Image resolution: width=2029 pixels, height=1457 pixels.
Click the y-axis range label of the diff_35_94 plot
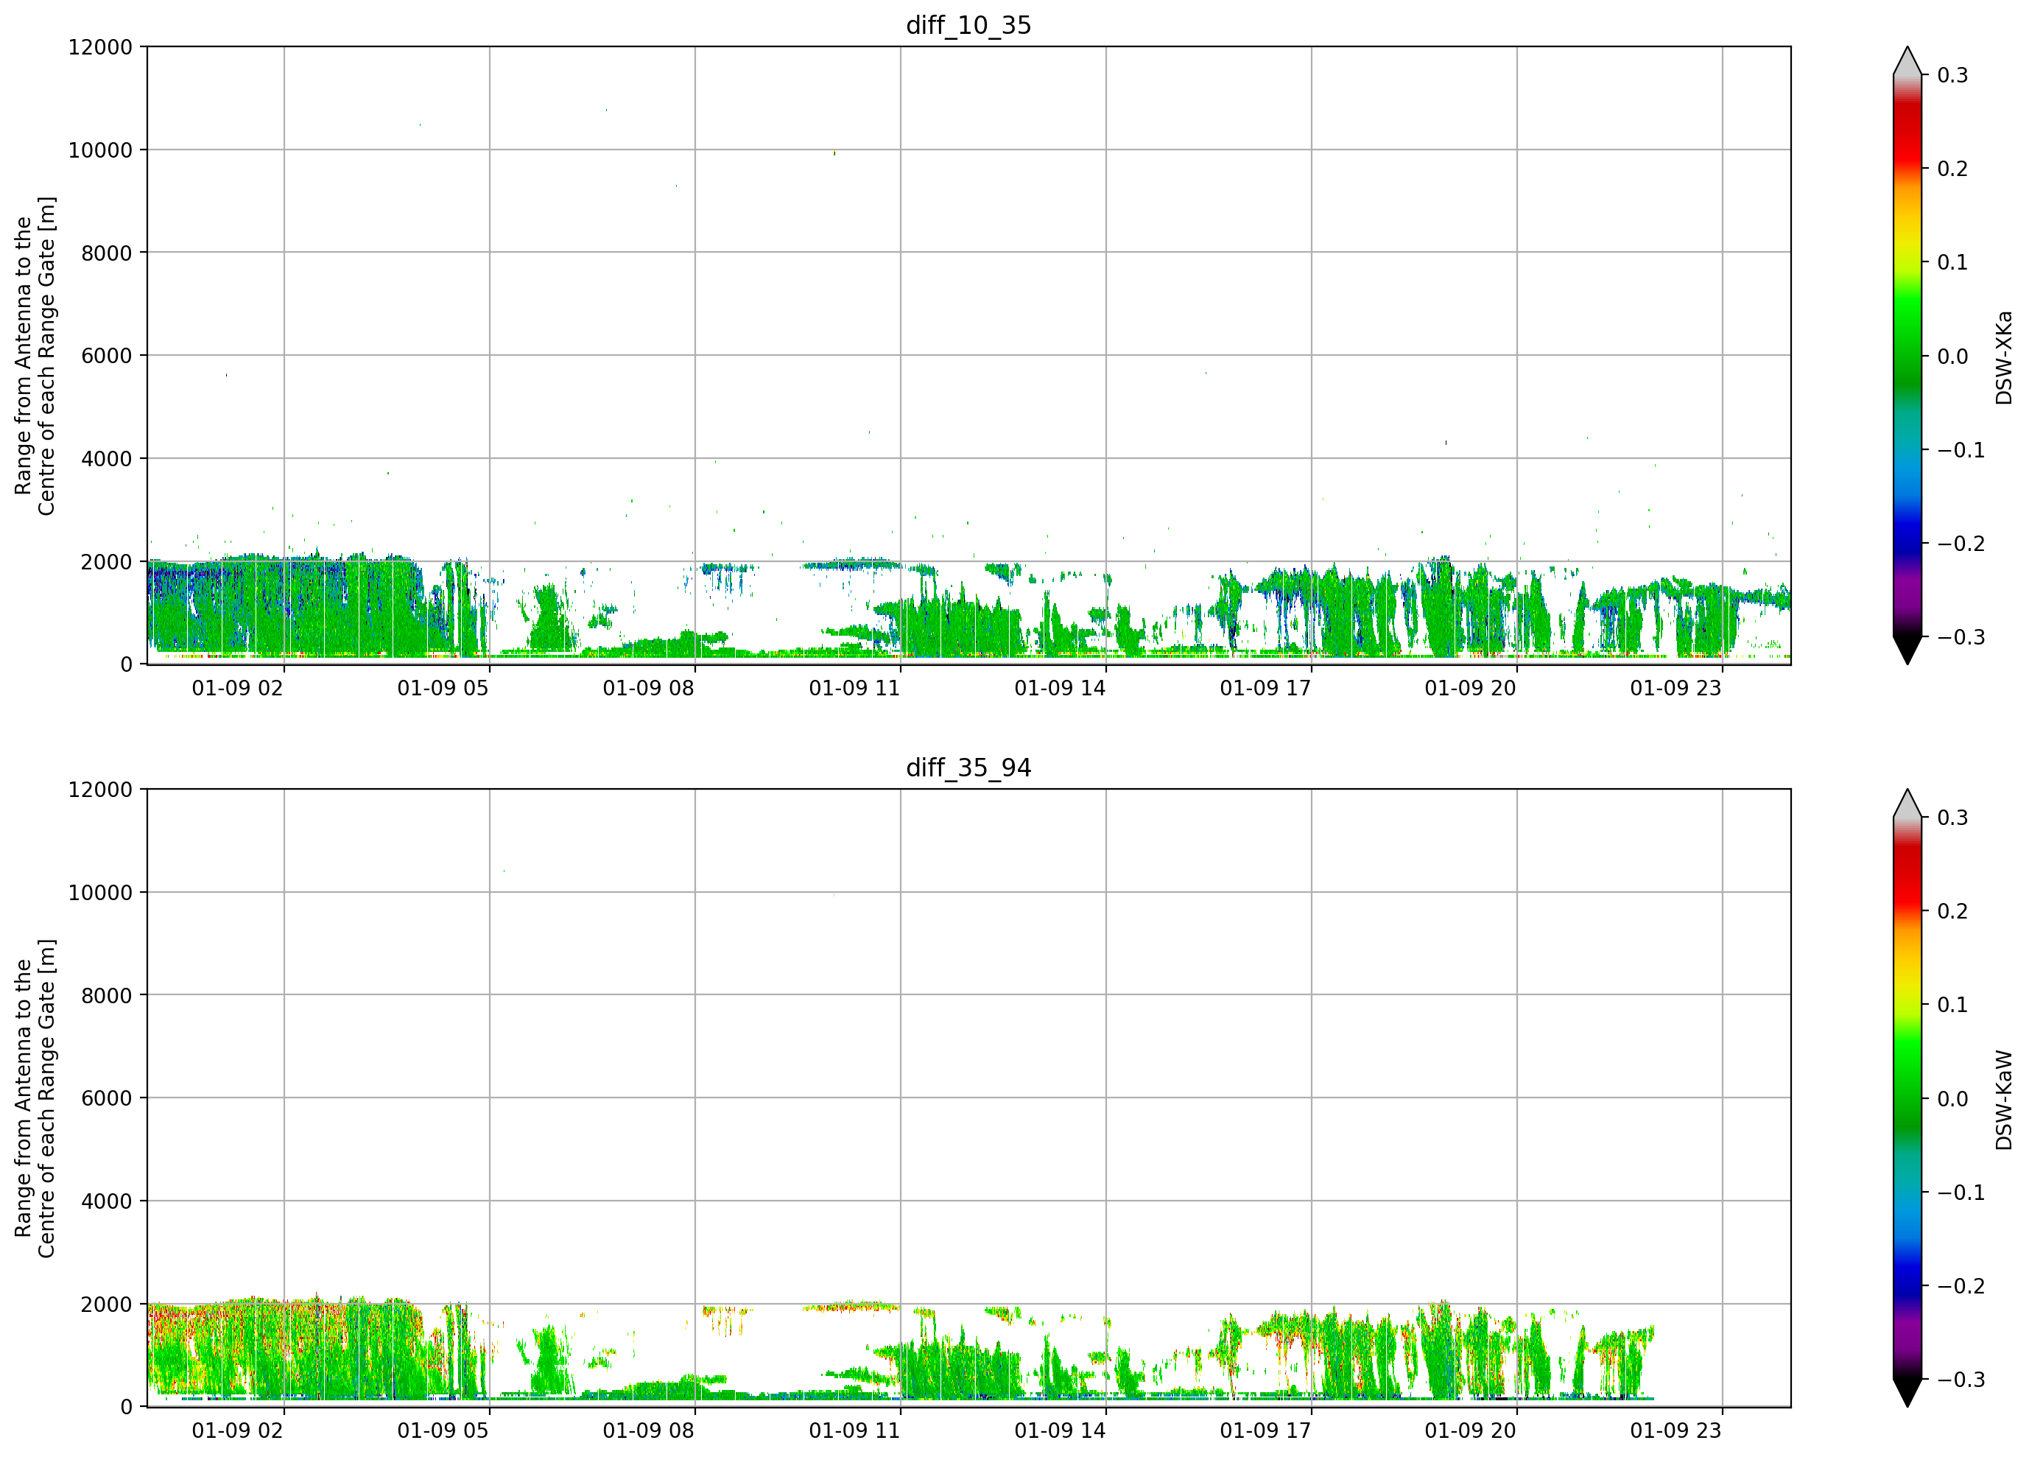pos(35,1098)
